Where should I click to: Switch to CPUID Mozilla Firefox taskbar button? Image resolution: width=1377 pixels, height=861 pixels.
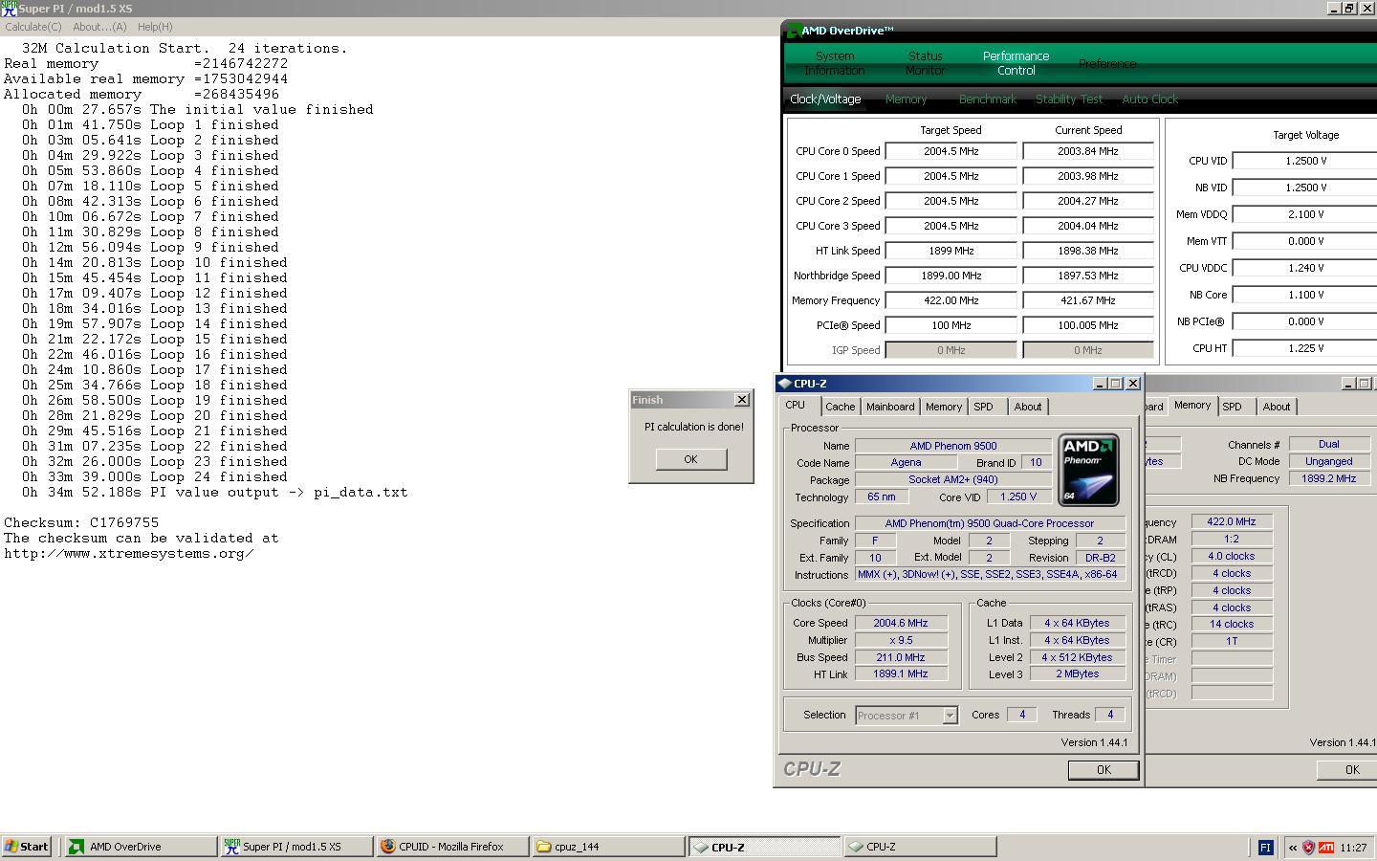(x=452, y=847)
